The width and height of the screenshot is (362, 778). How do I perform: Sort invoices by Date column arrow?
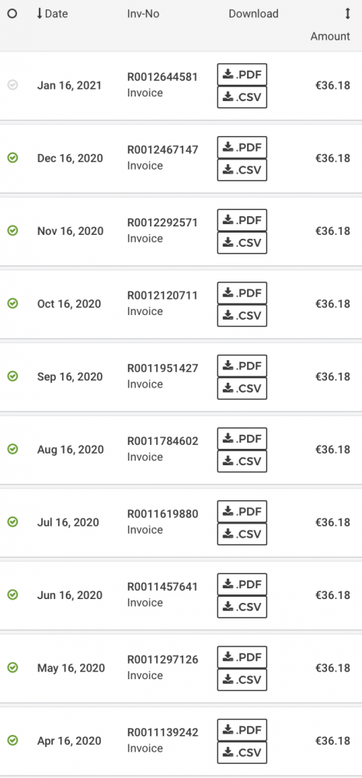click(x=40, y=13)
